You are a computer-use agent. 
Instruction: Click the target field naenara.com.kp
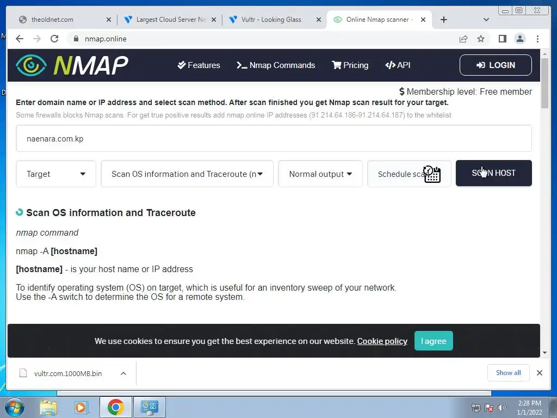pos(274,138)
